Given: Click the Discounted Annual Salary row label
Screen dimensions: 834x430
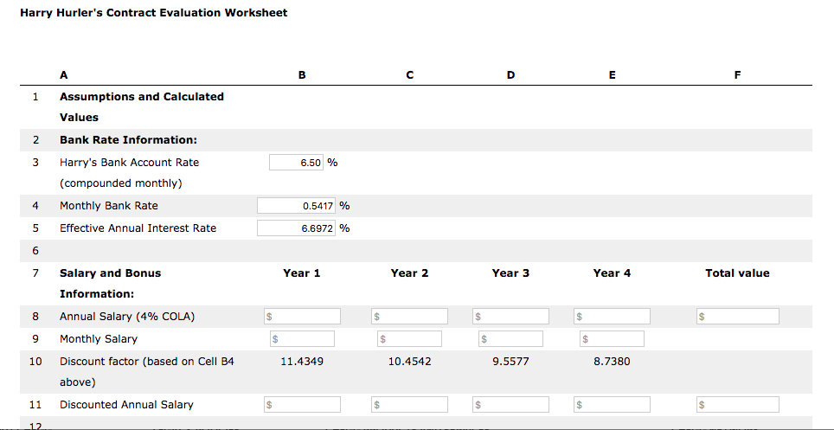Looking at the screenshot, I should tap(126, 404).
